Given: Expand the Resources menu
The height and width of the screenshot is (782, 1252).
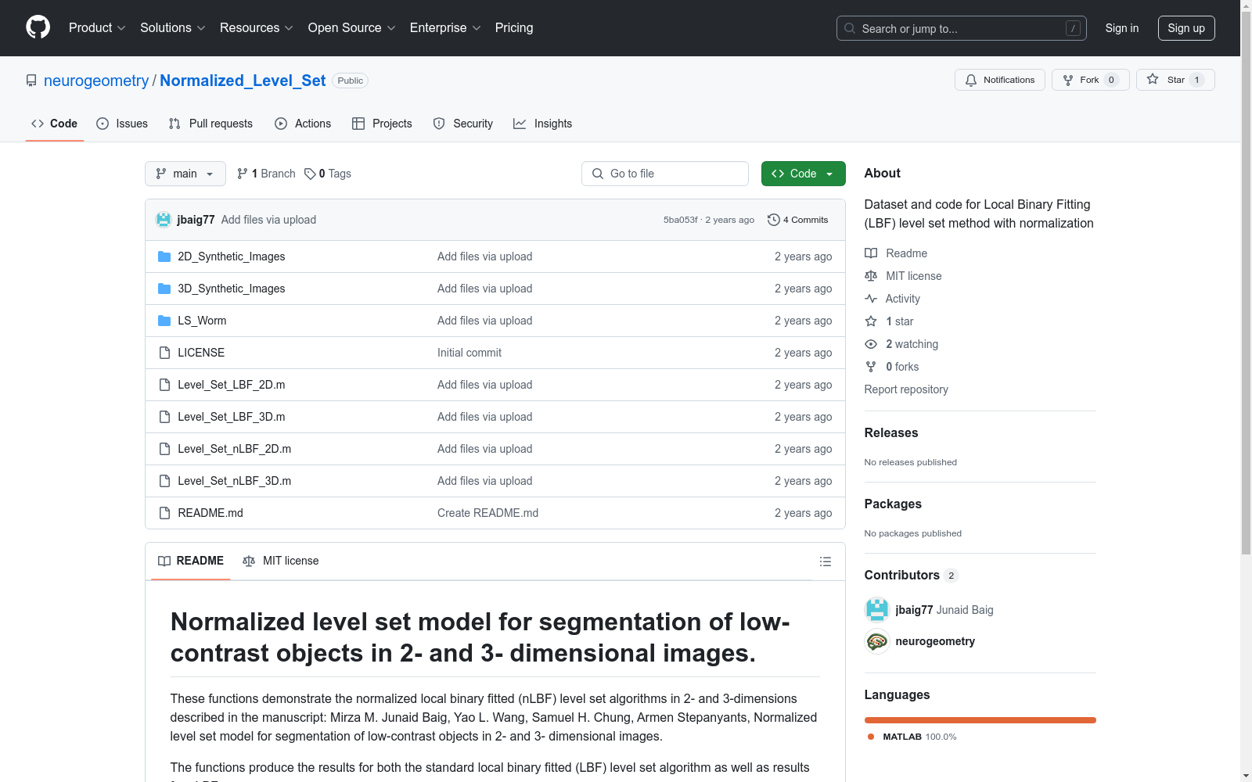Looking at the screenshot, I should [257, 28].
